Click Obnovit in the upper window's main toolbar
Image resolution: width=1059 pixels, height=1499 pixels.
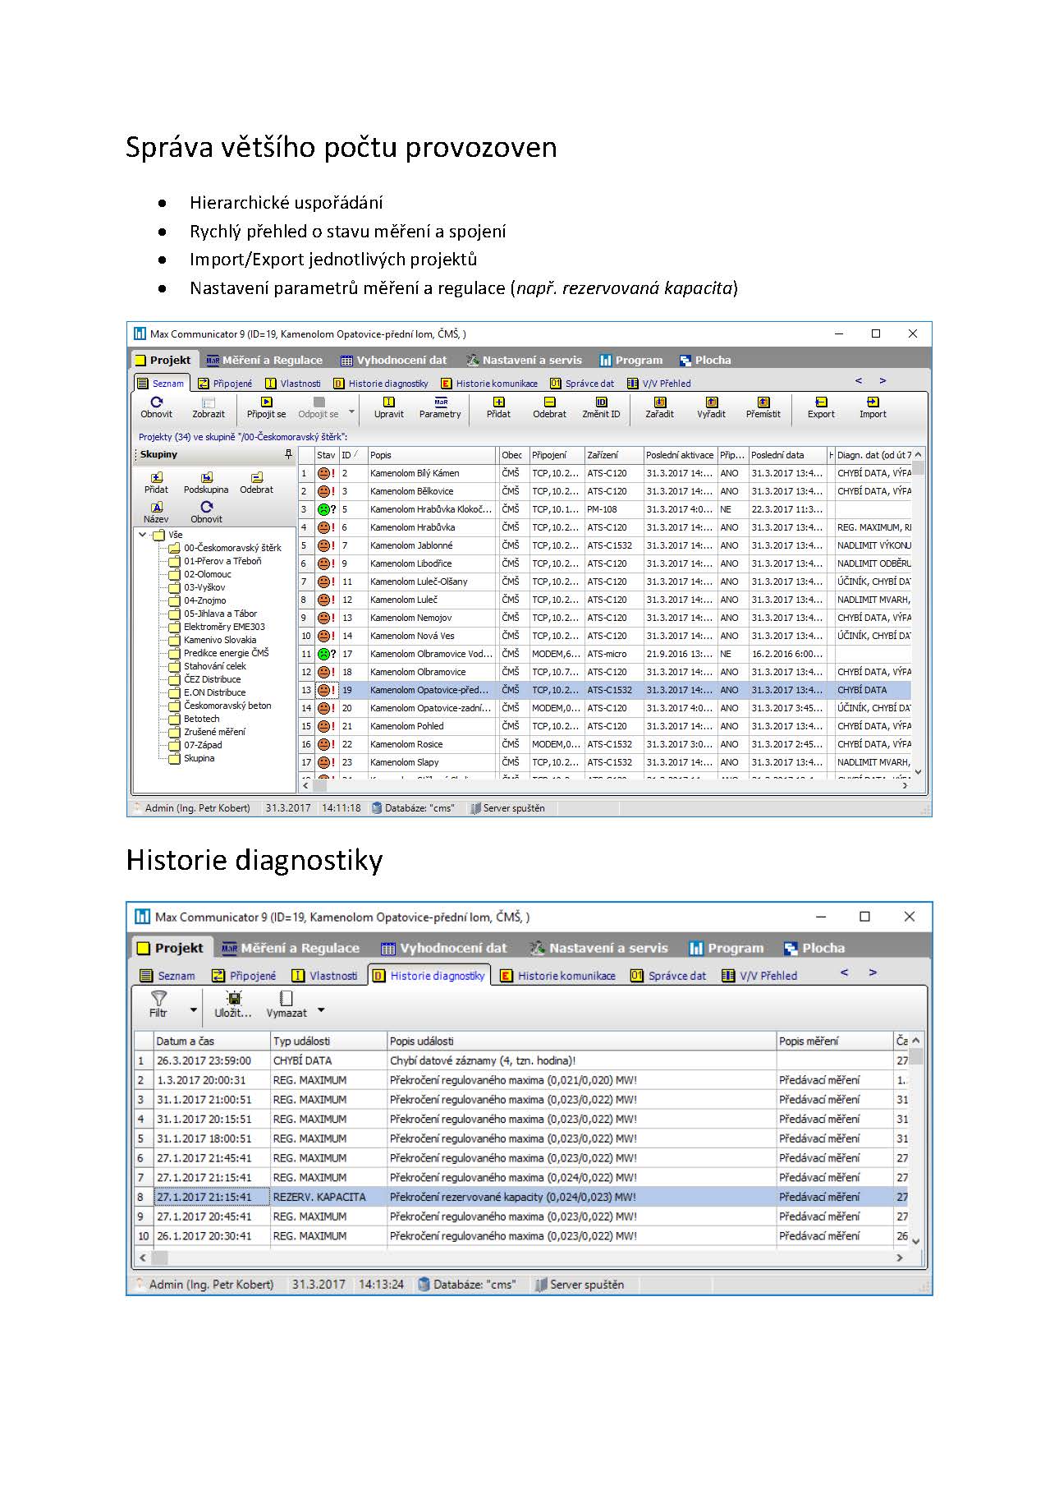[156, 407]
